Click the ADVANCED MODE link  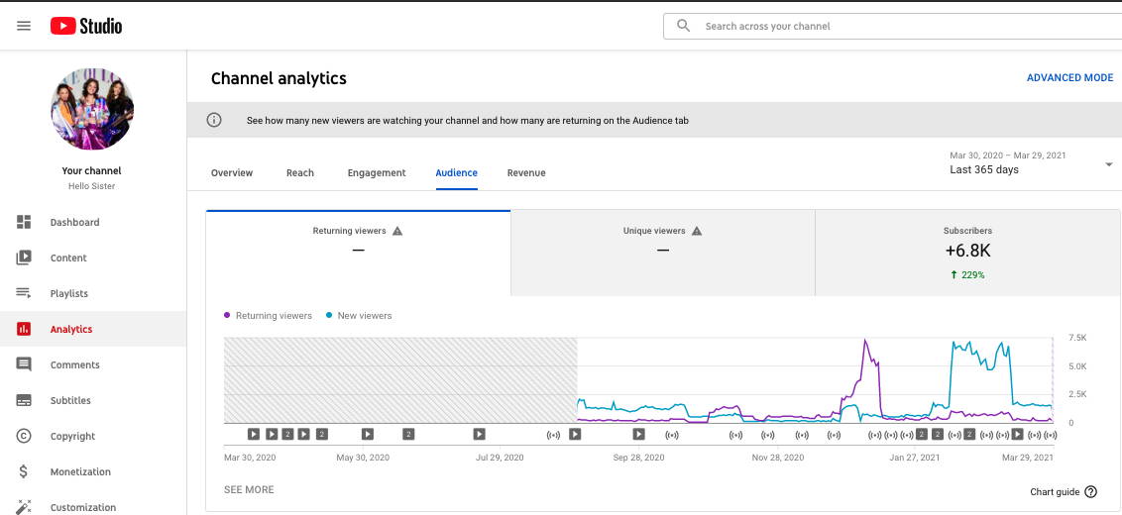(1069, 77)
